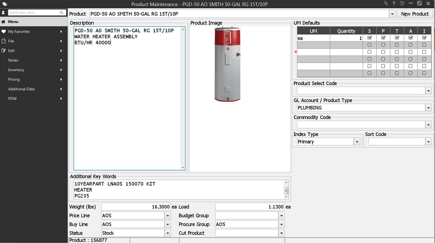The height and width of the screenshot is (243, 435).
Task: Open the Price Line AOS dropdown
Action: (x=167, y=216)
